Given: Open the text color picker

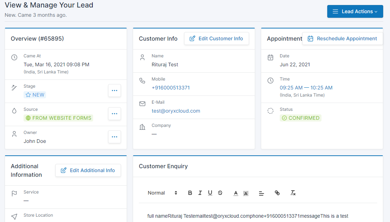Looking at the screenshot, I should 236,193.
